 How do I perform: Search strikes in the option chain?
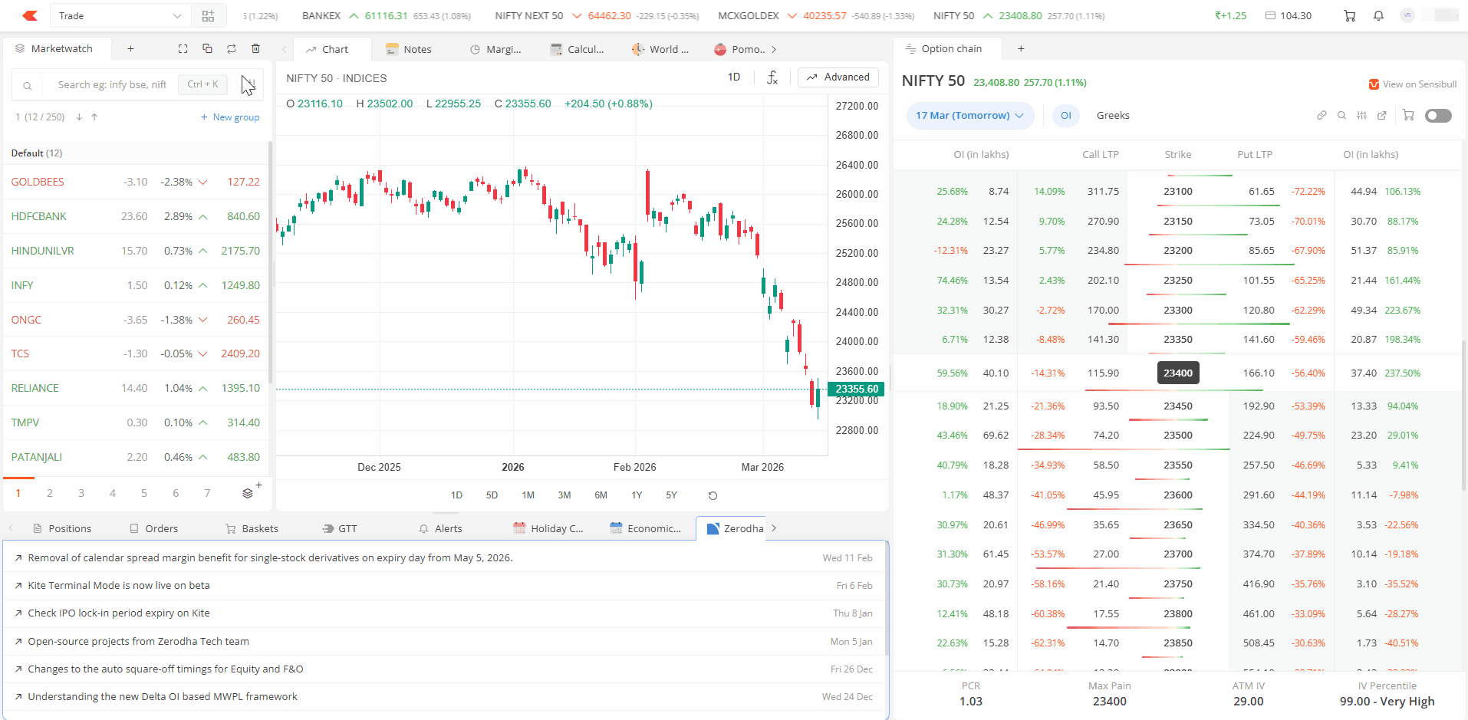[x=1341, y=116]
